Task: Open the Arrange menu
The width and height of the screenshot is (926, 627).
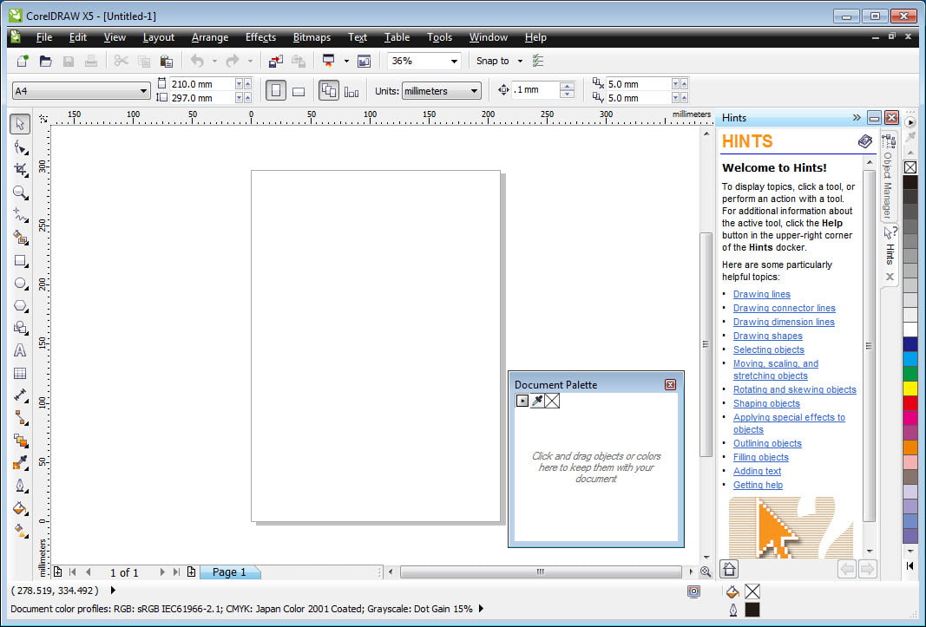Action: (210, 37)
